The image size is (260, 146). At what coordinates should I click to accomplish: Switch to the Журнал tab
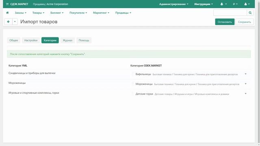tap(67, 40)
